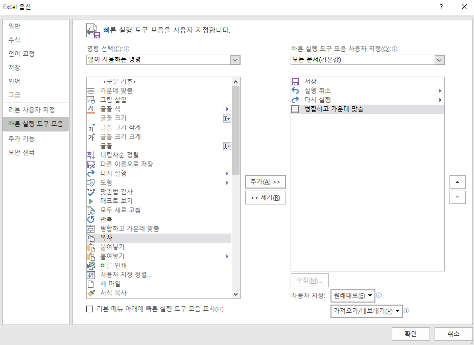Pick the 다른 이름으로 저장 icon

click(91, 165)
